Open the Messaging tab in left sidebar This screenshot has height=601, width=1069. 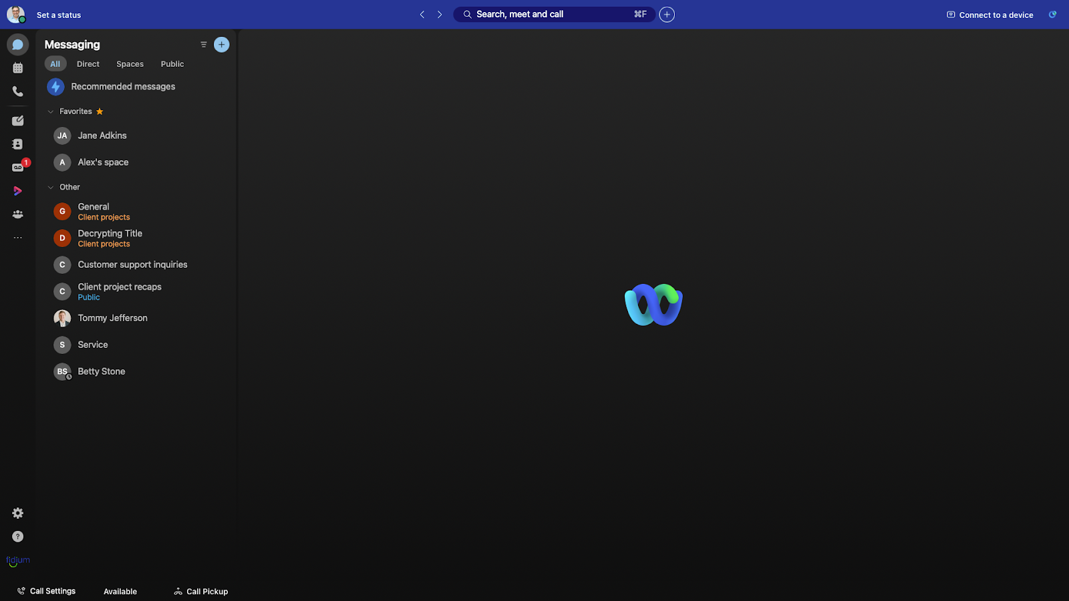18,45
